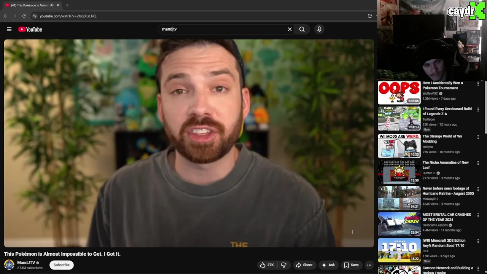
Task: Run search with magnifier button
Action: [x=302, y=29]
